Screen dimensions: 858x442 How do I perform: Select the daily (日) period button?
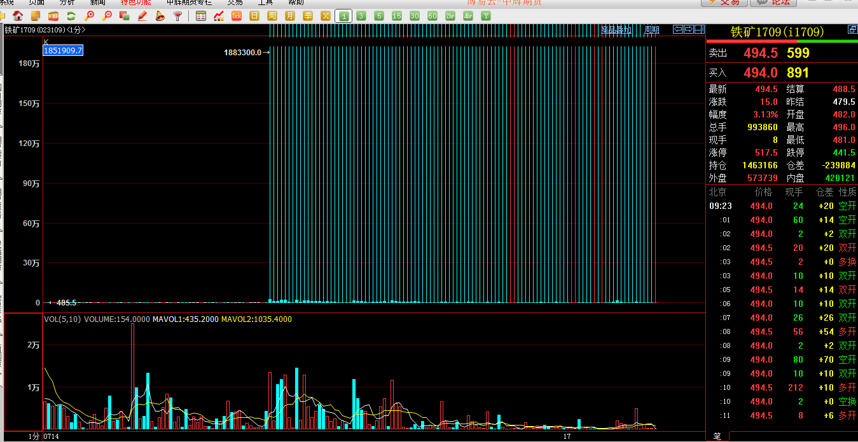coord(254,15)
